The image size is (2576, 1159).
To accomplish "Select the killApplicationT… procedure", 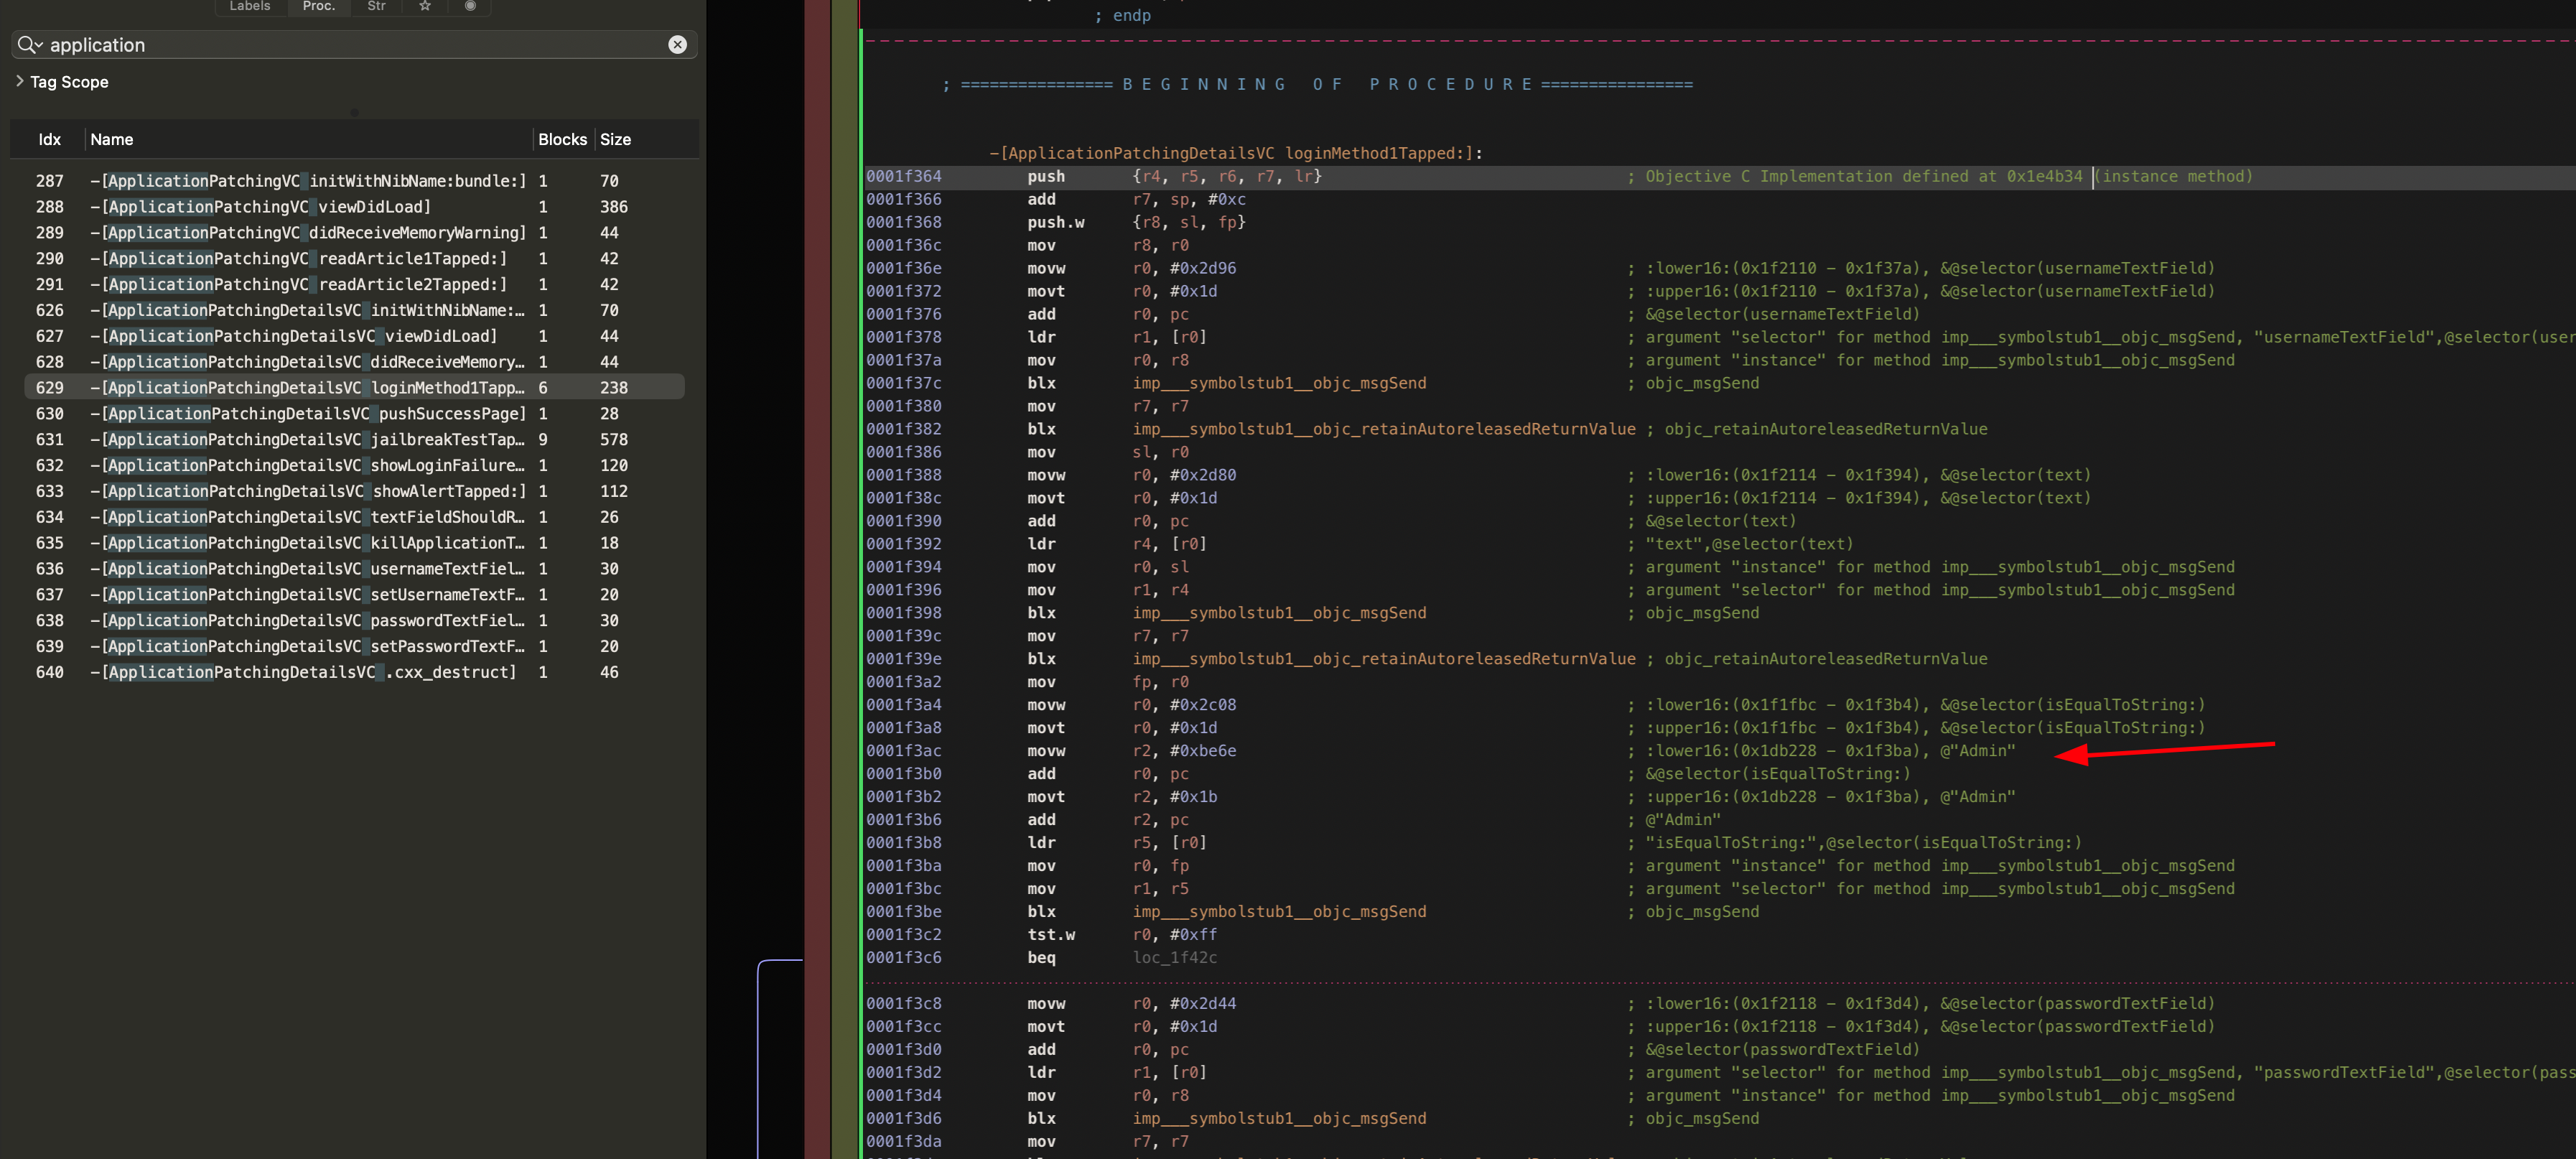I will [354, 543].
